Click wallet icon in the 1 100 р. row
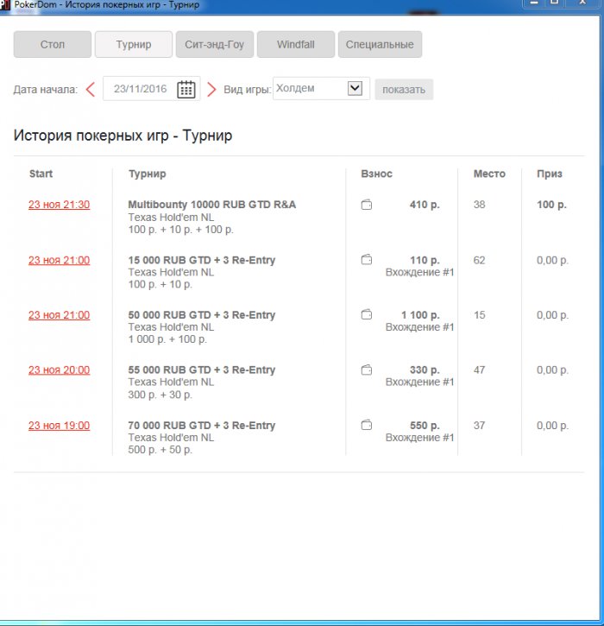This screenshot has width=604, height=626. [x=366, y=314]
